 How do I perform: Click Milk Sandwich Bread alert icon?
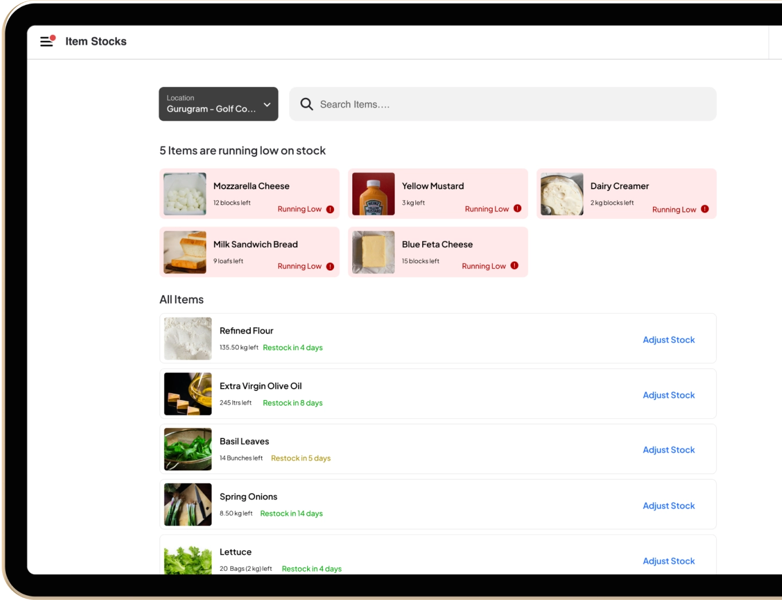330,266
